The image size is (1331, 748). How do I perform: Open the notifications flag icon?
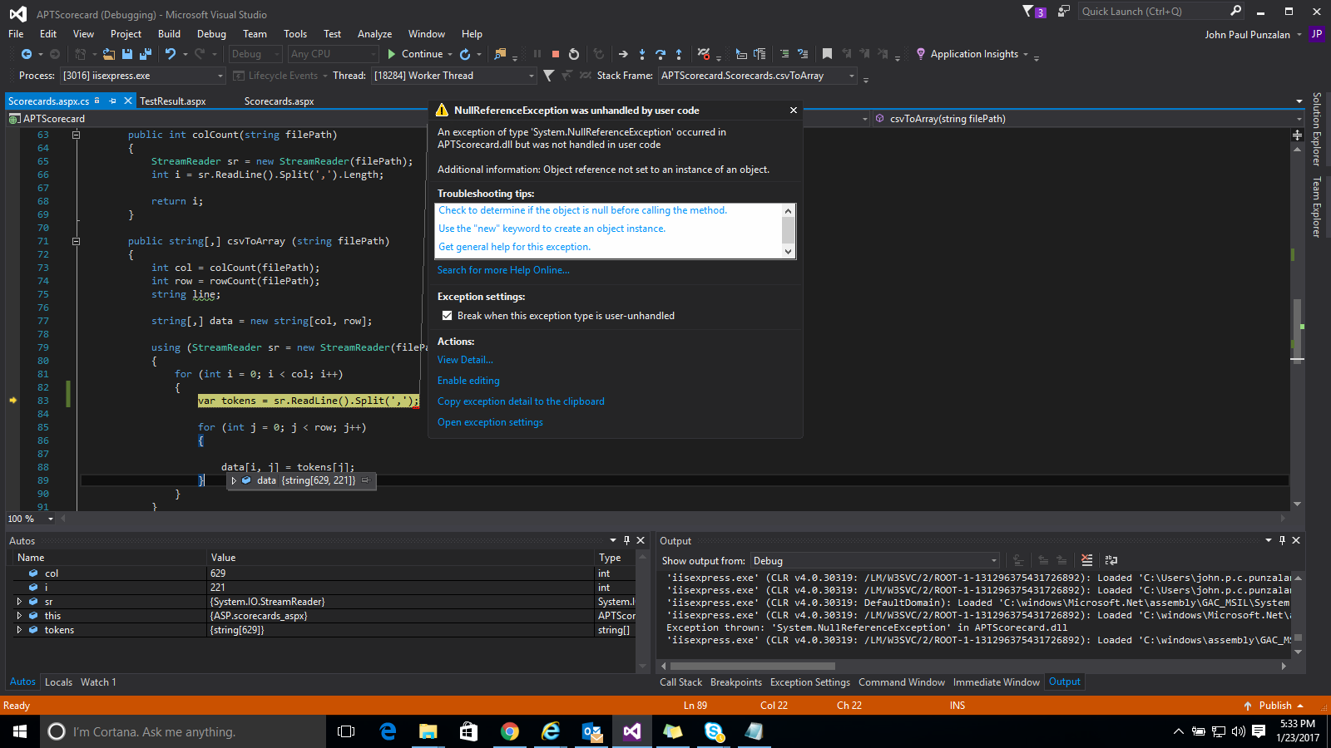(x=1028, y=11)
